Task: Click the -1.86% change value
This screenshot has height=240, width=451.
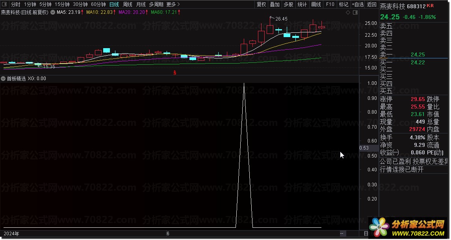Action: tap(427, 17)
